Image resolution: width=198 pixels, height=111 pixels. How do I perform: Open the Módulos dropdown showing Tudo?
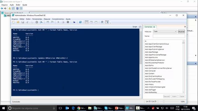click(x=165, y=31)
